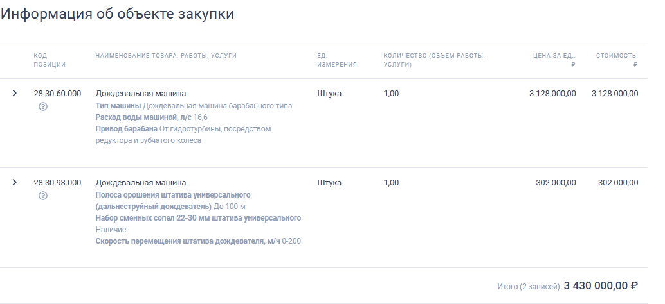Click the 'Стоимость, ₽' column header

click(617, 60)
